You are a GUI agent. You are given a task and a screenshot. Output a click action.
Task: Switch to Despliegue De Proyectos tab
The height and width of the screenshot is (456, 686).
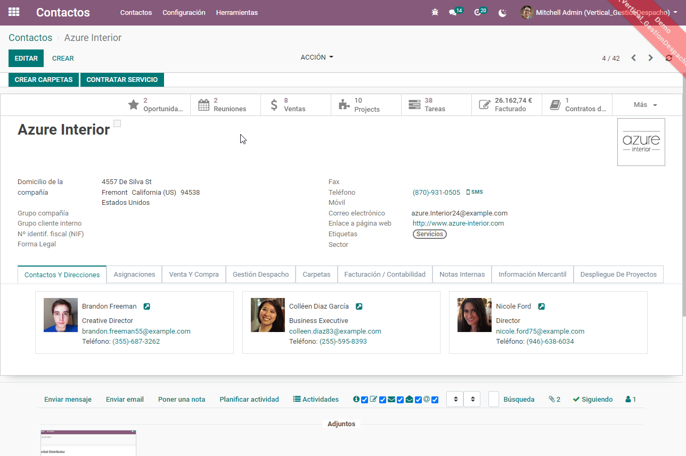point(618,275)
